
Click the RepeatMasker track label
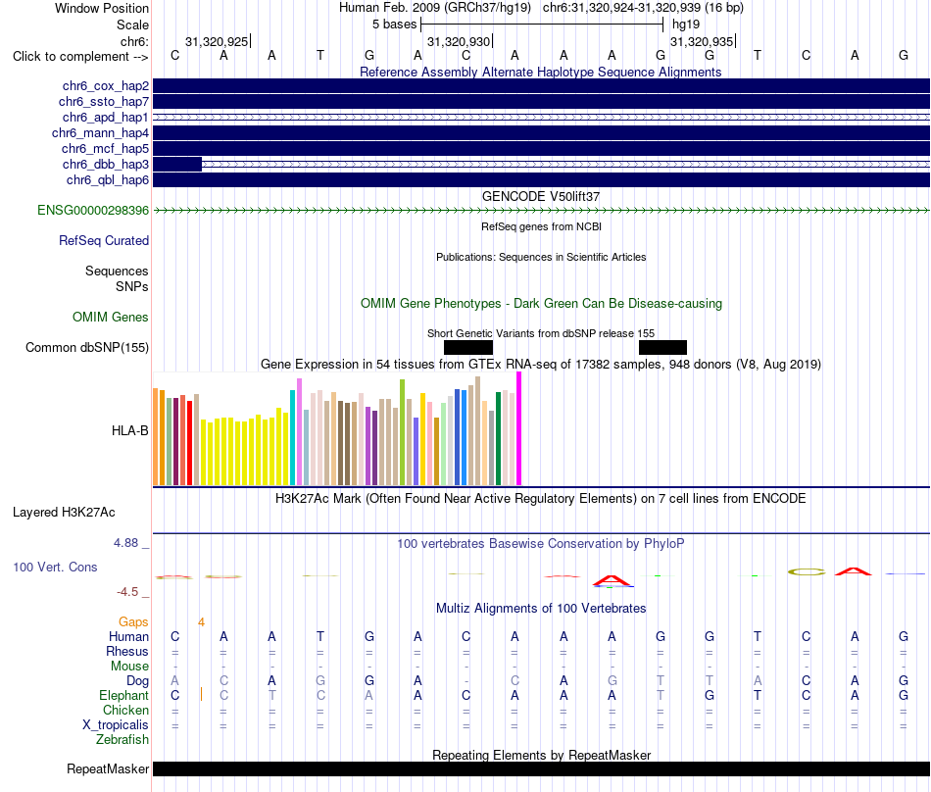pos(108,768)
